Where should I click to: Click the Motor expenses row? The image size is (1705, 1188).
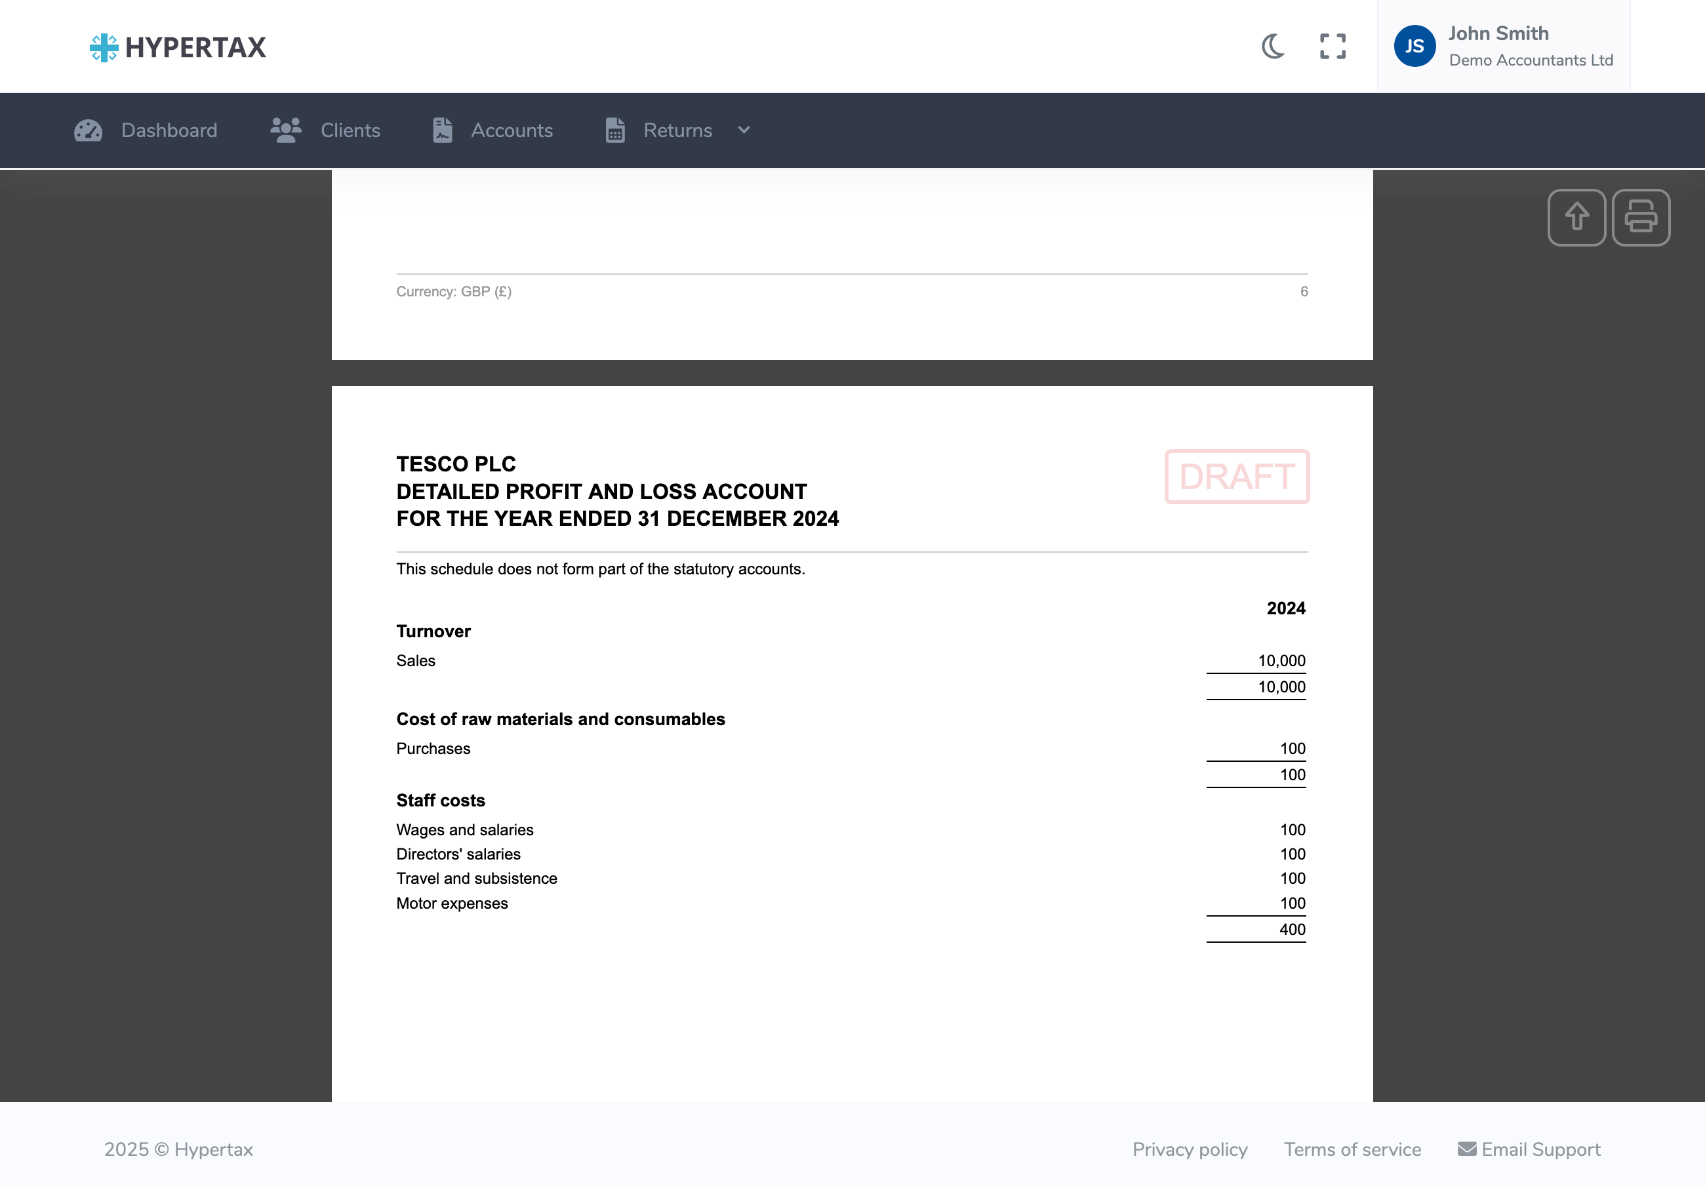[x=851, y=903]
